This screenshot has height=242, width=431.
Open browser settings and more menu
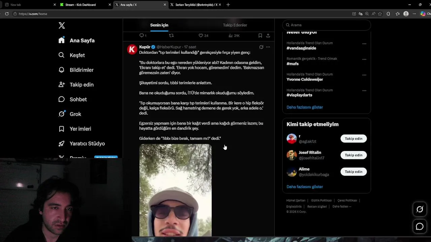(415, 14)
